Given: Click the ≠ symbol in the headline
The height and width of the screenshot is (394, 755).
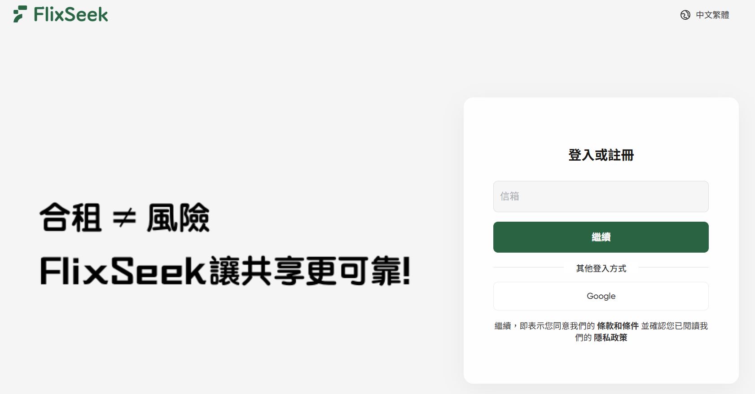Looking at the screenshot, I should click(x=124, y=219).
